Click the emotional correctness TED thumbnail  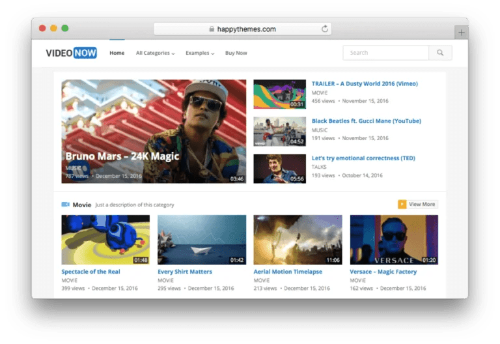point(280,169)
